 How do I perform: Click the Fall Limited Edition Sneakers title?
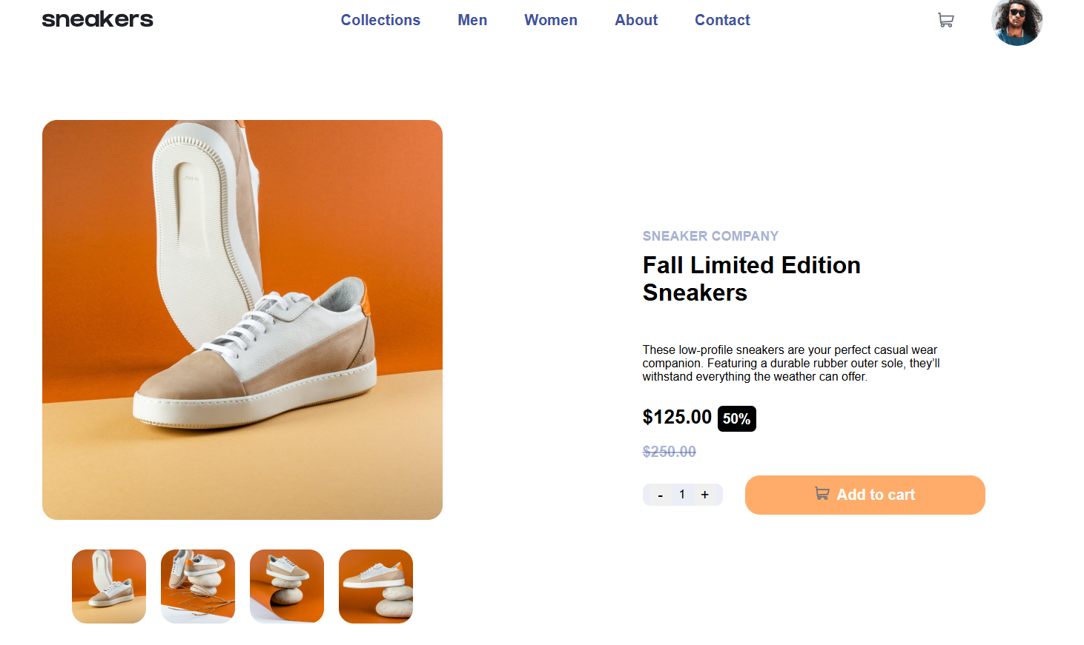[x=751, y=278]
